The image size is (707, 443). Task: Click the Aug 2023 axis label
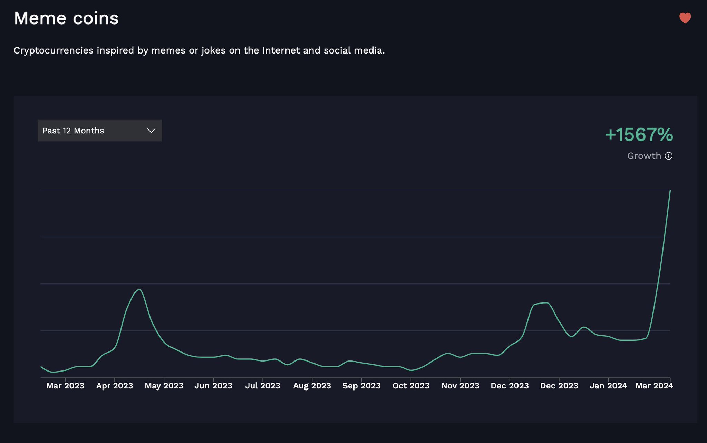point(312,386)
